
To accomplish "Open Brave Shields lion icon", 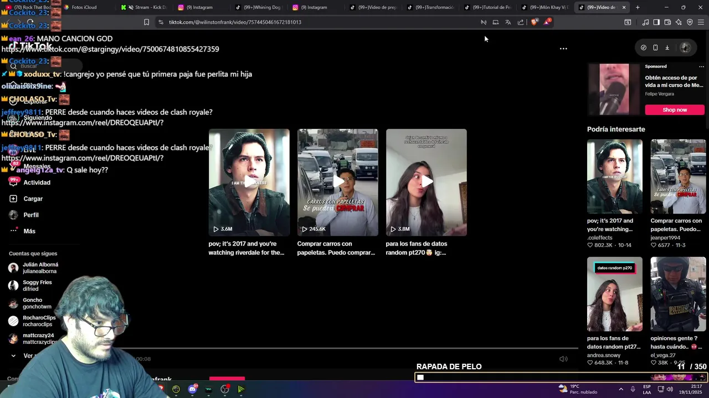I will point(534,22).
